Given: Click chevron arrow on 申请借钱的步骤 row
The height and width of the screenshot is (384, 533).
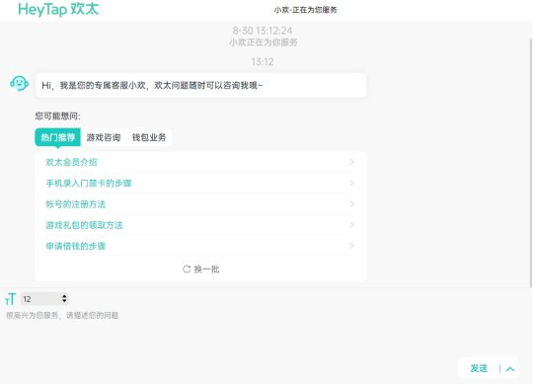Looking at the screenshot, I should [351, 246].
